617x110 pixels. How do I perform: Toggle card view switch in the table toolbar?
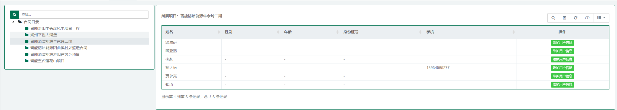587,18
